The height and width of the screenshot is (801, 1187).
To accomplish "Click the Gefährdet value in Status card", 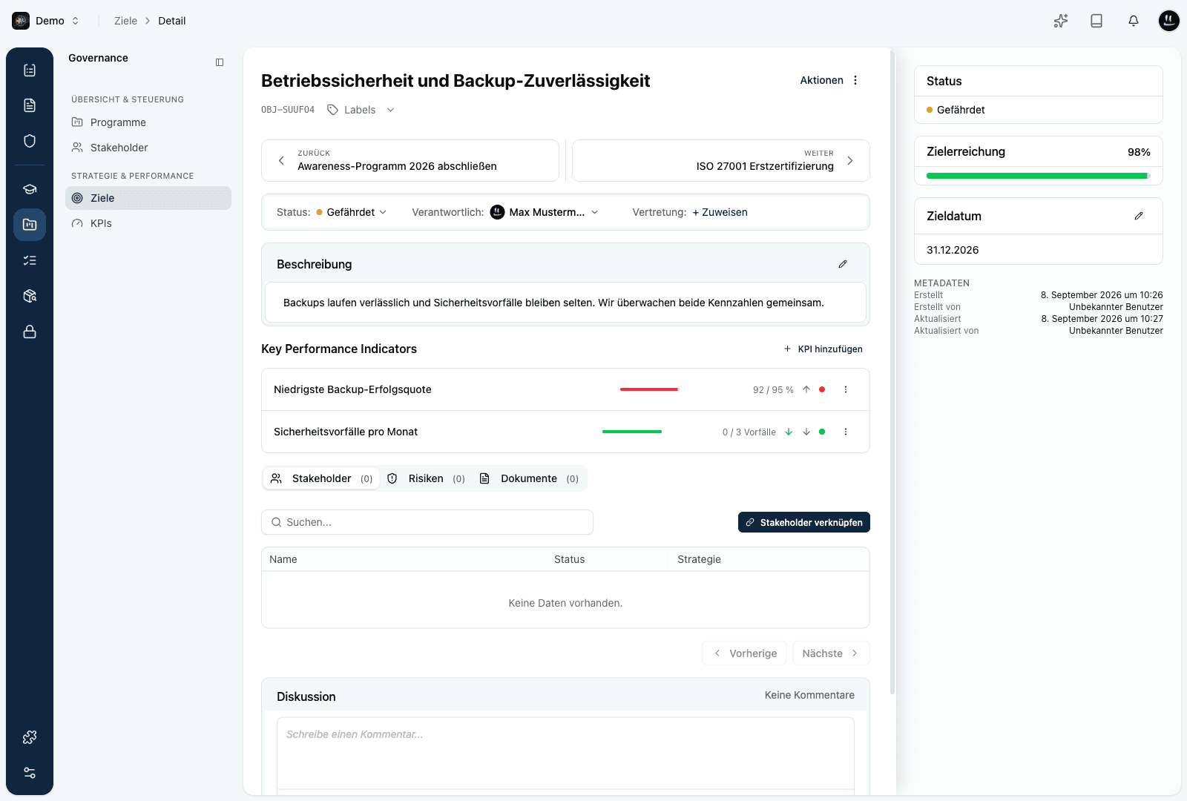I will pyautogui.click(x=961, y=110).
